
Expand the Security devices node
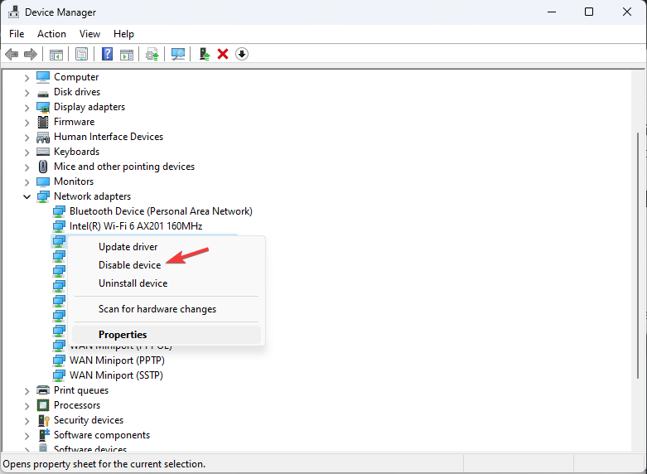(27, 420)
